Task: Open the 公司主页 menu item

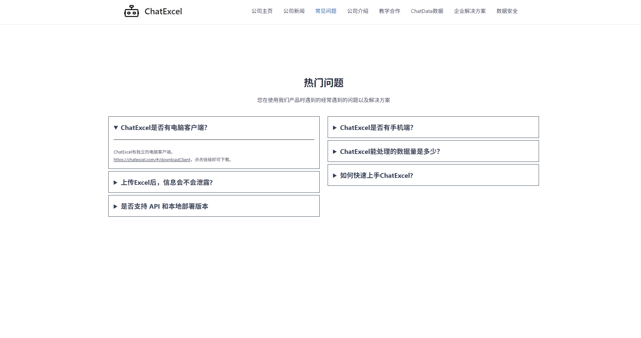Action: (262, 11)
